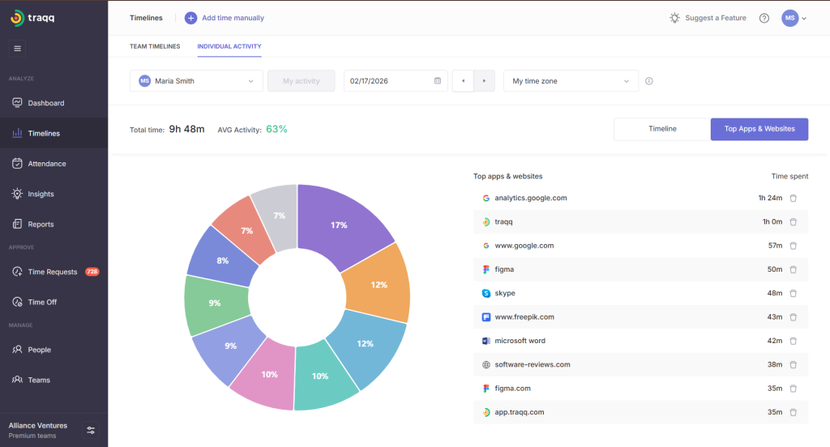Open Time Requests with 728 badge
The height and width of the screenshot is (447, 830).
click(53, 272)
